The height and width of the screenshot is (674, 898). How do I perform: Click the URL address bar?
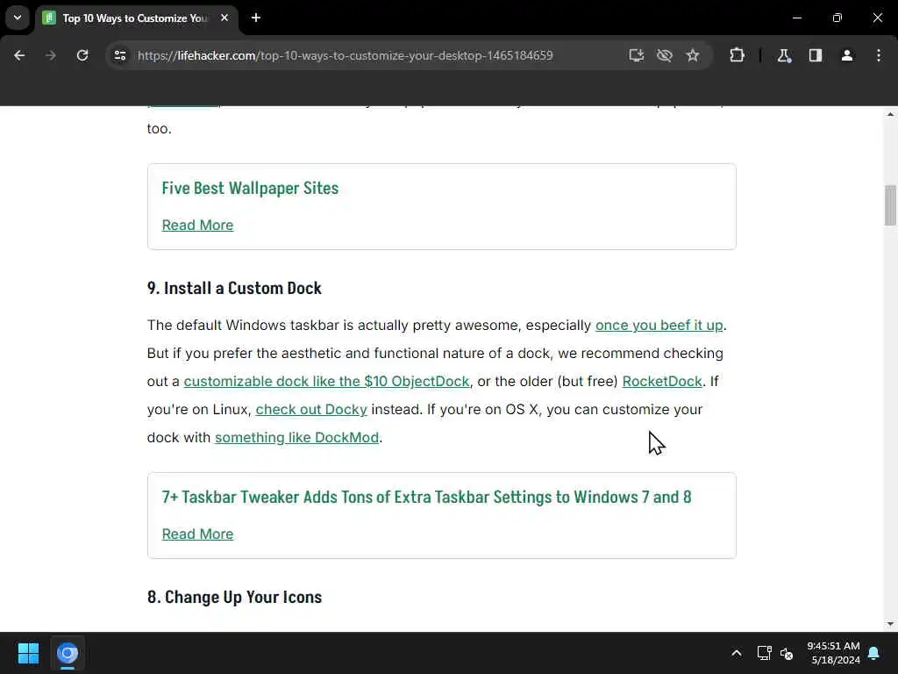pyautogui.click(x=346, y=55)
